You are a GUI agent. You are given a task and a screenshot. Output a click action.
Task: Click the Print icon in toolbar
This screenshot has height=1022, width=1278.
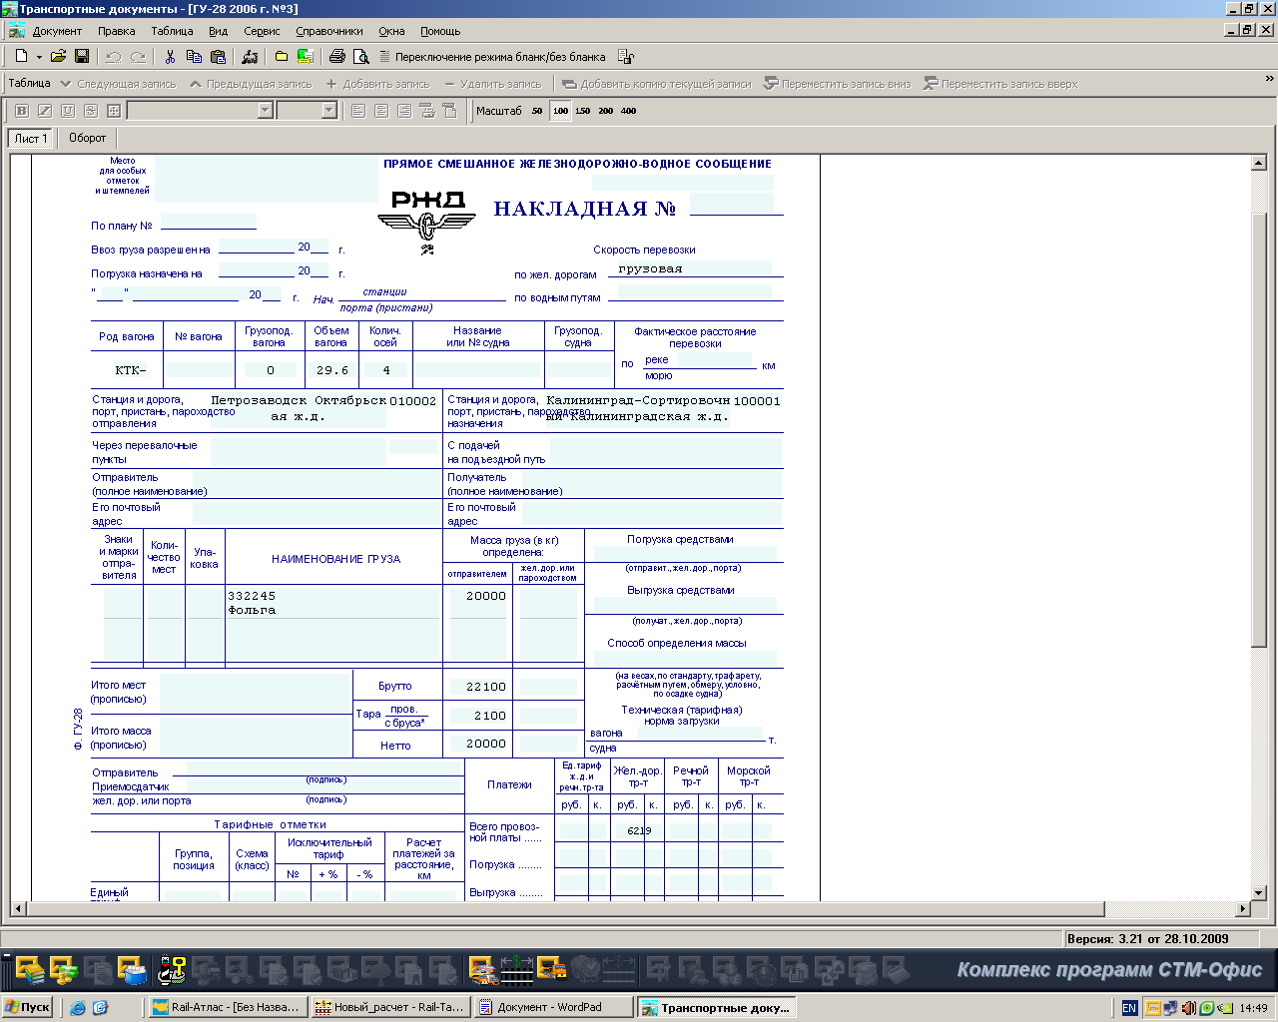pyautogui.click(x=337, y=57)
